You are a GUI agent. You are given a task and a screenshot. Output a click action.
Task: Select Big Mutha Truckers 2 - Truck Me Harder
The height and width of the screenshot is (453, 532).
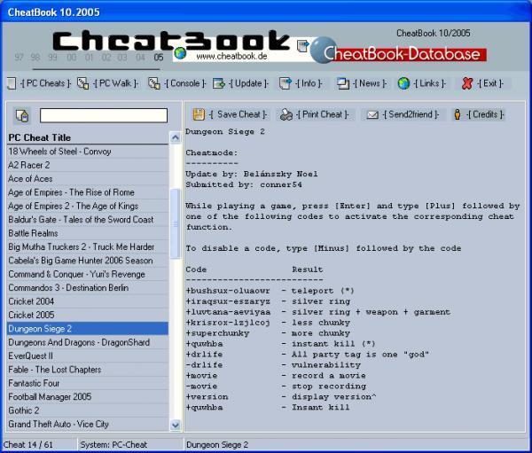pos(88,246)
